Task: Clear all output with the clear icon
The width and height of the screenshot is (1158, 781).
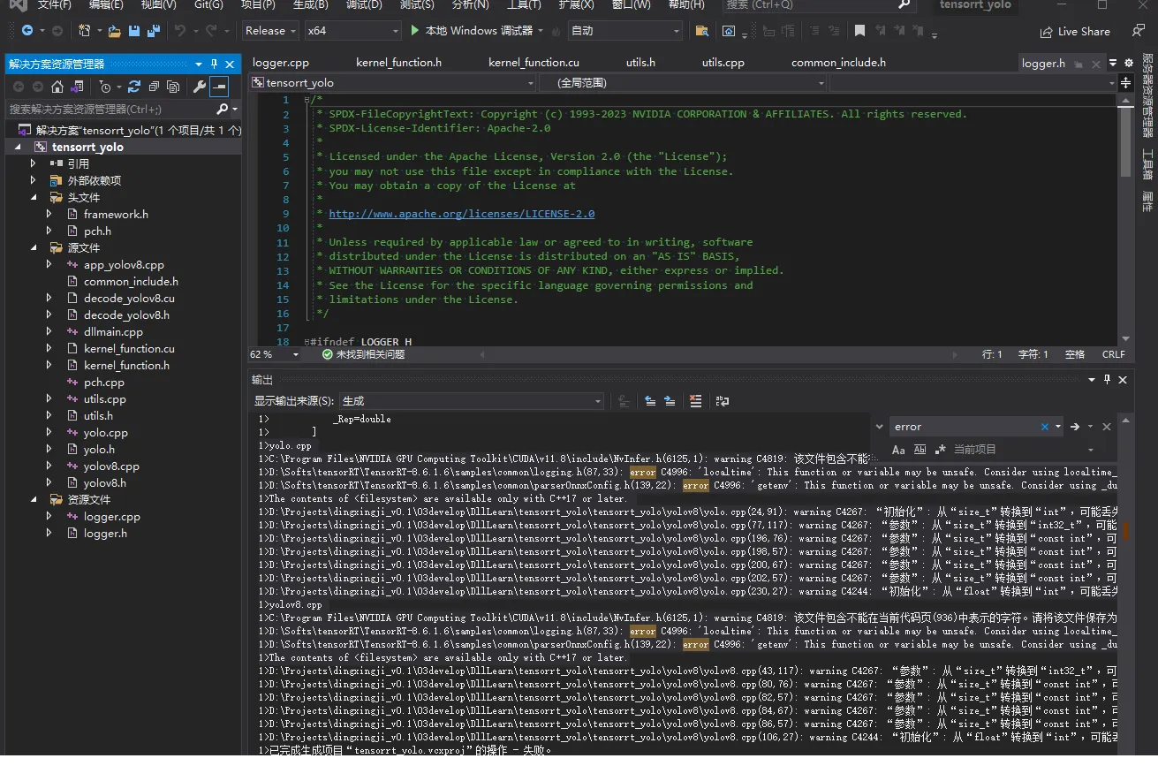Action: (x=696, y=401)
